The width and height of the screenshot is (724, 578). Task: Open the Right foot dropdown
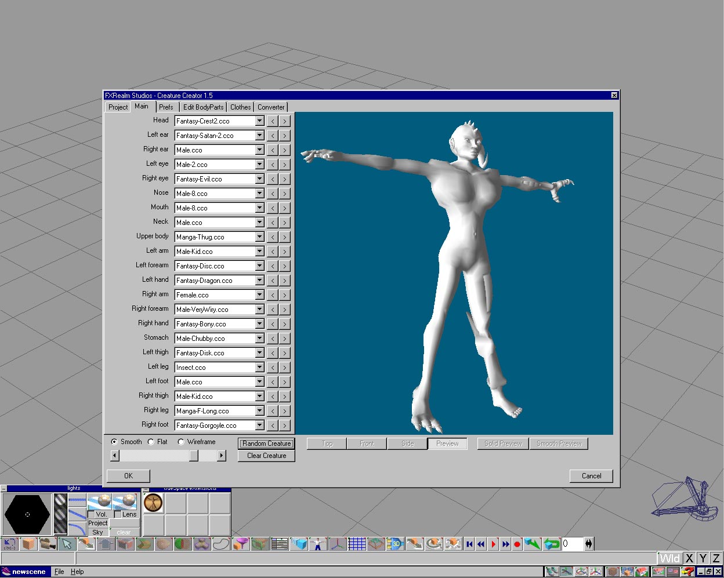pos(259,426)
